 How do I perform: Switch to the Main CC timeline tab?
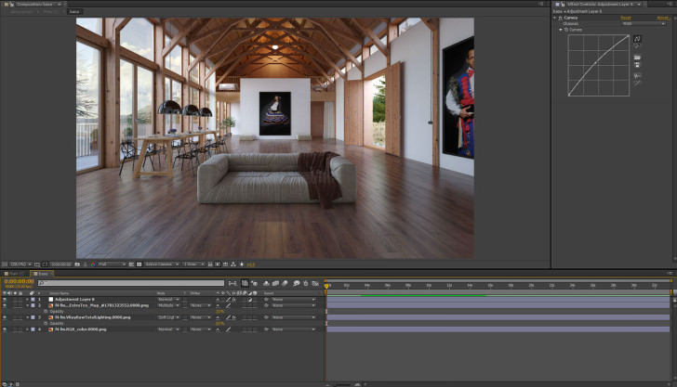pyautogui.click(x=14, y=274)
